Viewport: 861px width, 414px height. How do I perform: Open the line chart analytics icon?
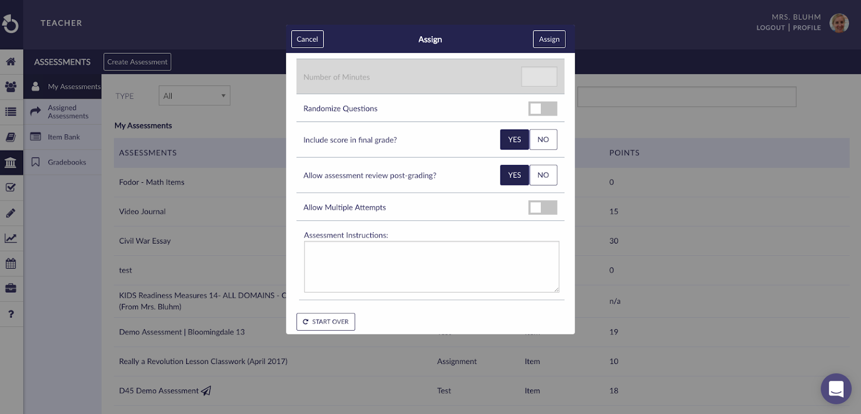(x=11, y=238)
